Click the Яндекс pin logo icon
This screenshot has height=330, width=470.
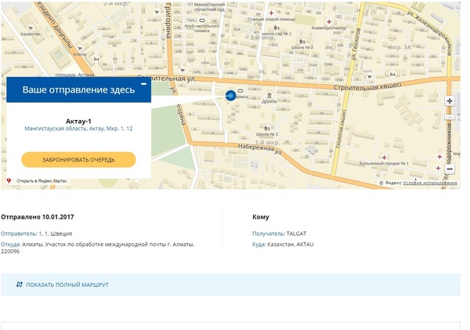coord(9,181)
